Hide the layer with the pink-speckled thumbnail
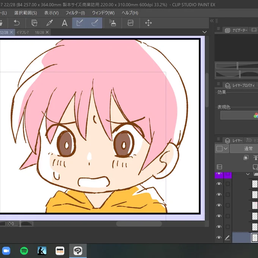 (x=219, y=205)
